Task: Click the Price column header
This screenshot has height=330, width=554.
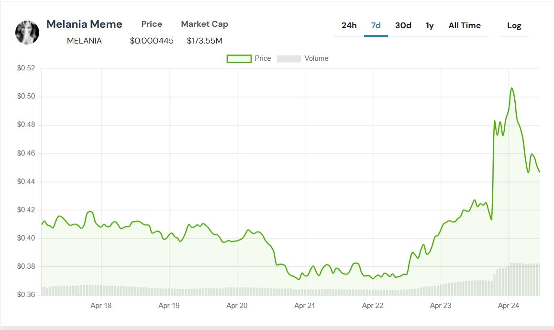Action: 152,24
